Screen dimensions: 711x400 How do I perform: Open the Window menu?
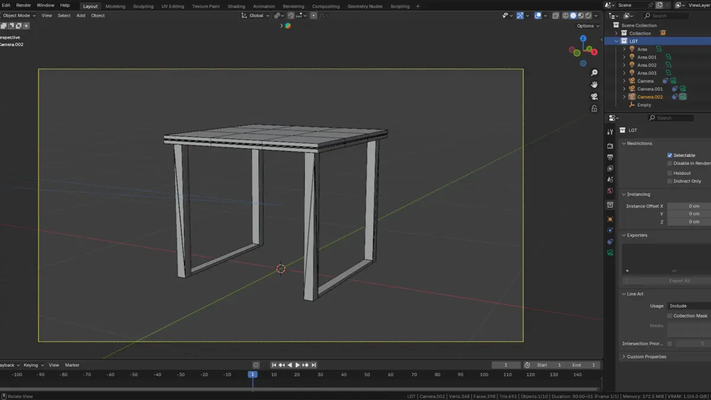[46, 5]
